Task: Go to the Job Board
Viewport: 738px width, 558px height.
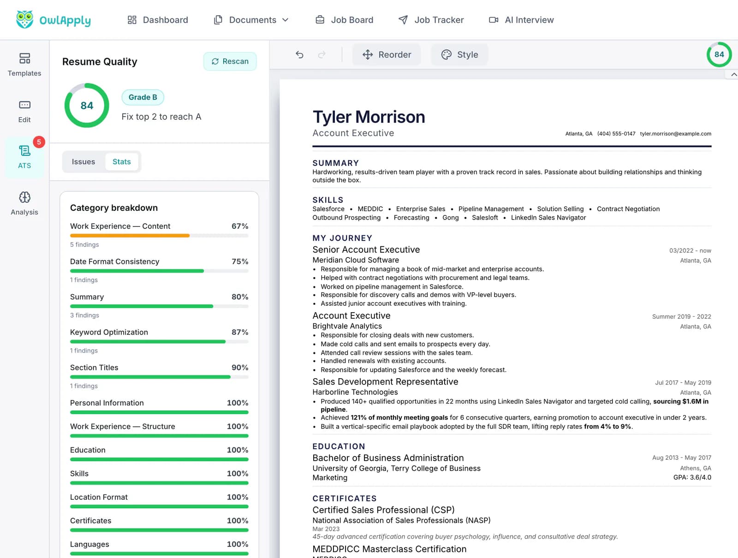Action: click(x=344, y=20)
